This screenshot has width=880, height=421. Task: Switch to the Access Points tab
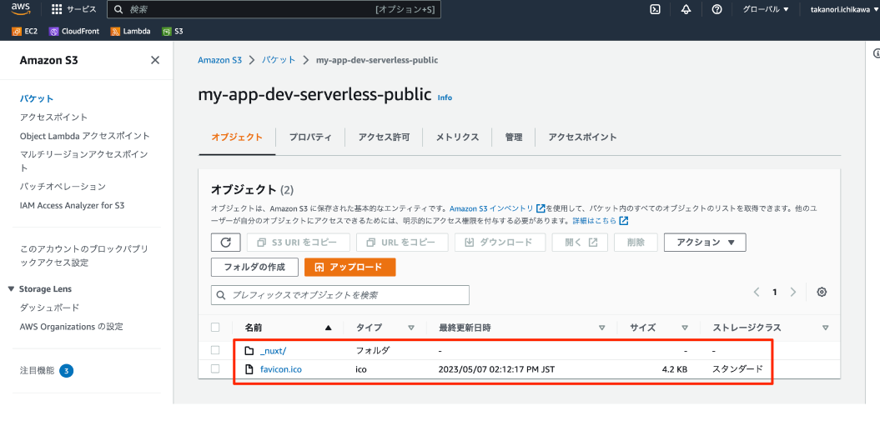click(x=582, y=138)
